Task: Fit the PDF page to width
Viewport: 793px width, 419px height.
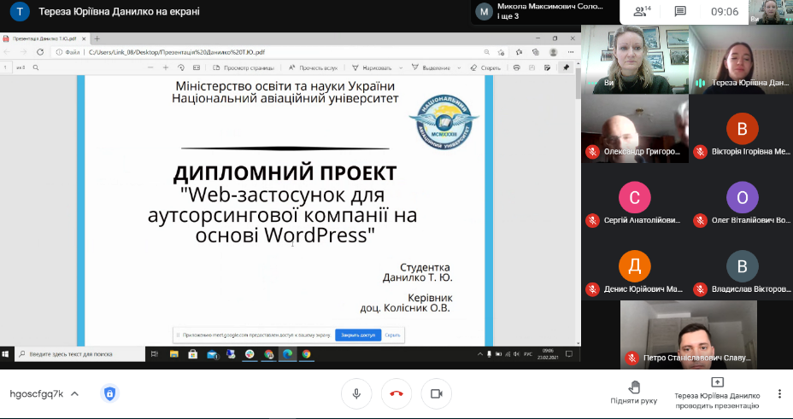Action: [197, 67]
